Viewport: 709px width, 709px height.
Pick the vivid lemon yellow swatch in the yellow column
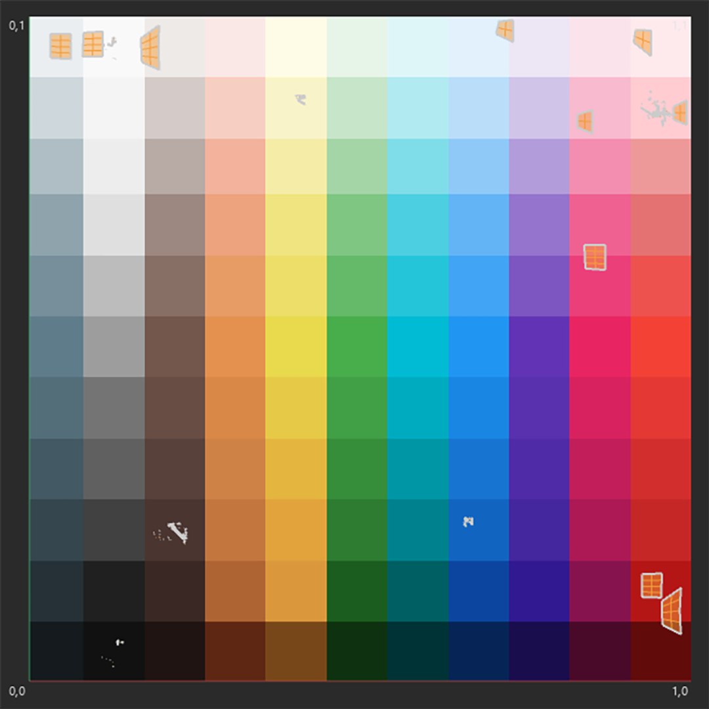tap(295, 347)
